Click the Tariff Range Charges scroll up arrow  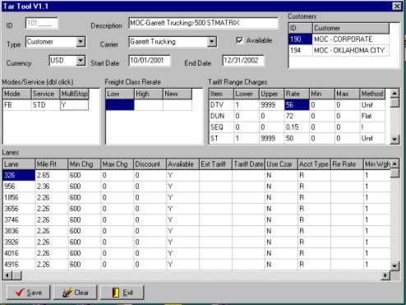point(394,94)
